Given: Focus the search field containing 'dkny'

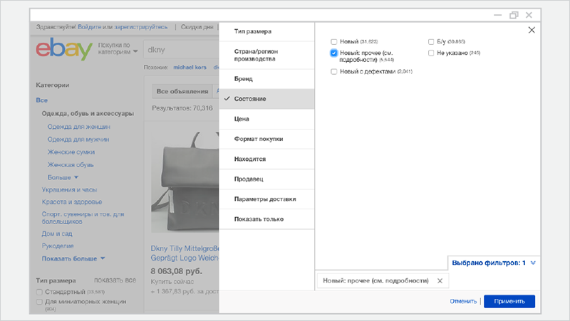Looking at the screenshot, I should [x=182, y=50].
